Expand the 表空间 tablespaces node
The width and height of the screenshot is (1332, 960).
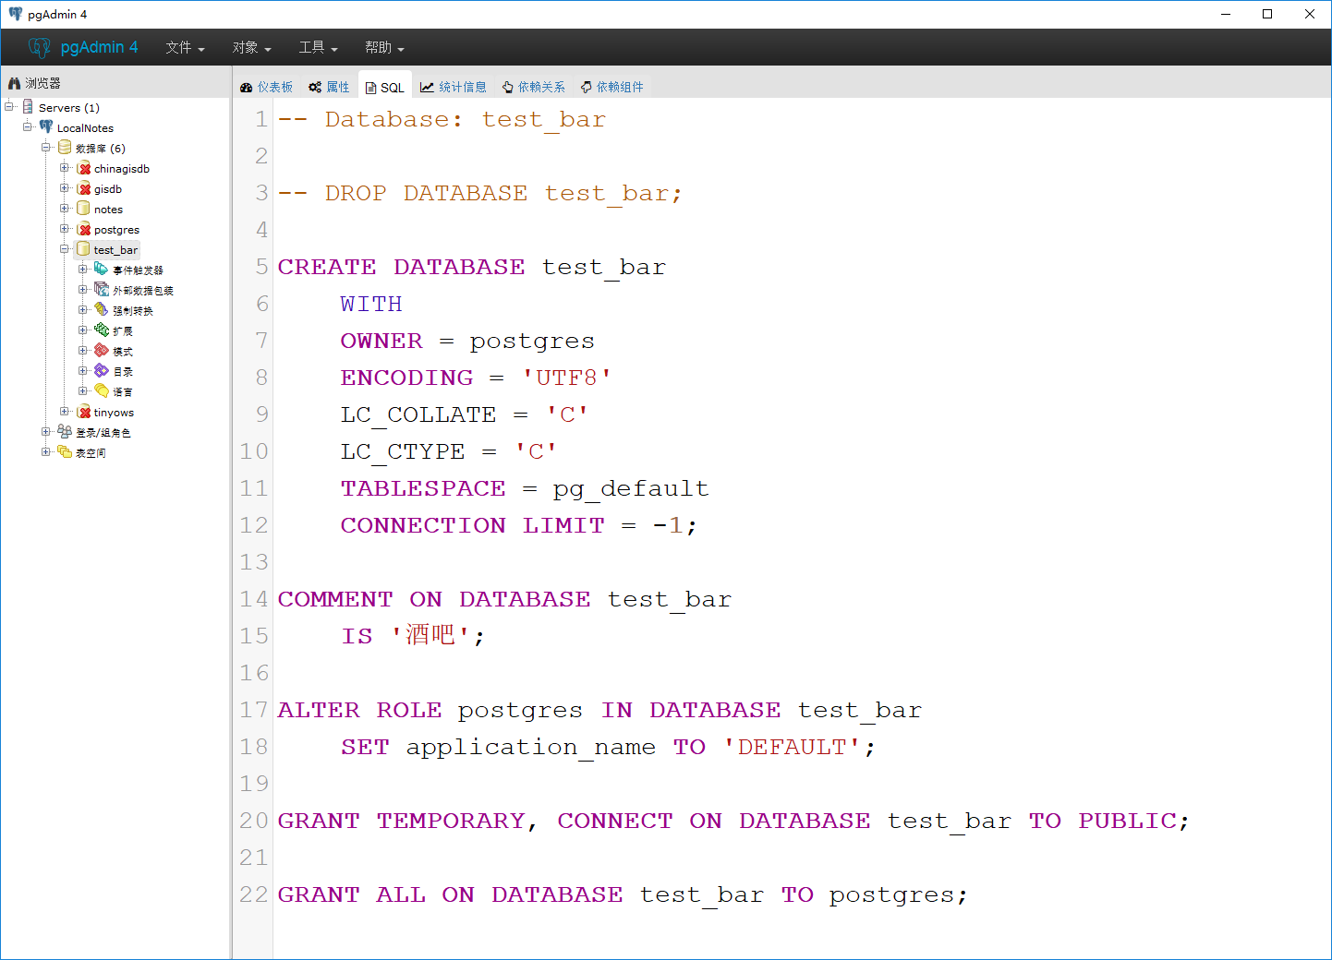(x=46, y=452)
